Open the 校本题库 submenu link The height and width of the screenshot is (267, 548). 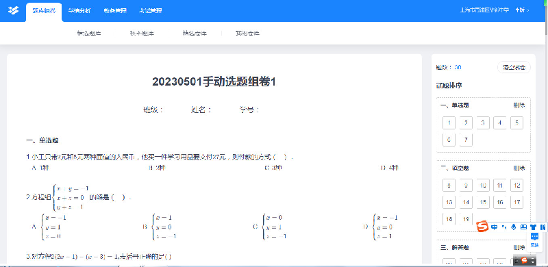[x=142, y=33]
